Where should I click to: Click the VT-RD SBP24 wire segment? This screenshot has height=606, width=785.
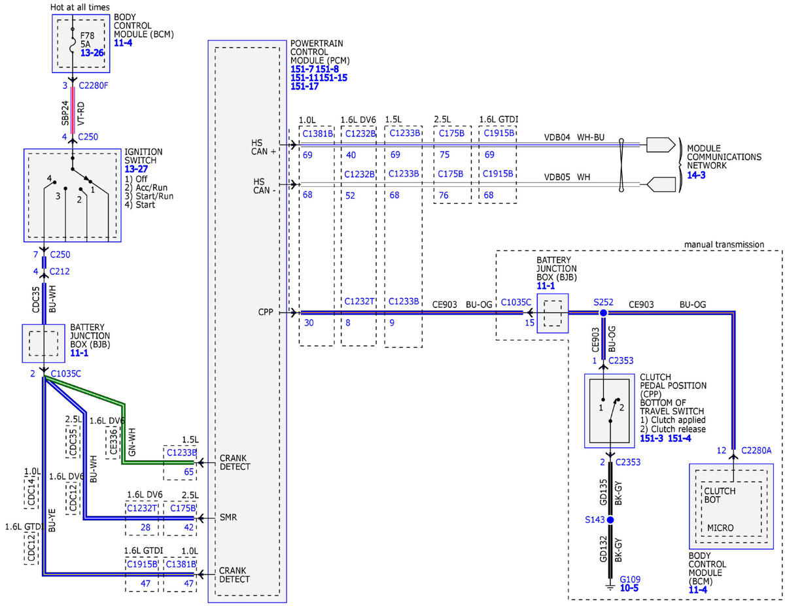click(73, 111)
